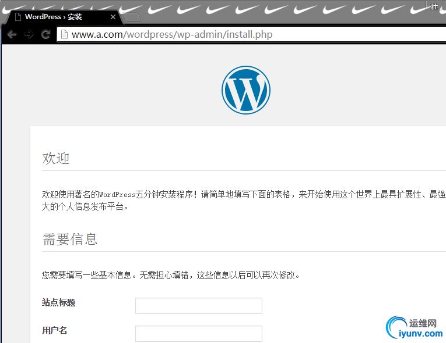This screenshot has width=446, height=343.
Task: Reload the page with the refresh icon
Action: point(45,35)
